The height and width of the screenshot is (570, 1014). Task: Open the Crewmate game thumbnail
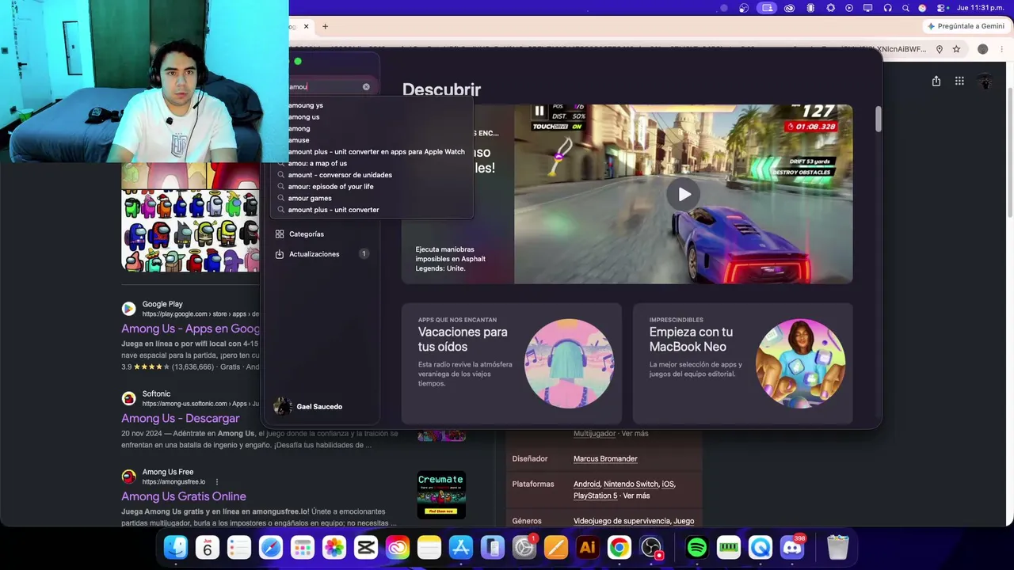(441, 495)
